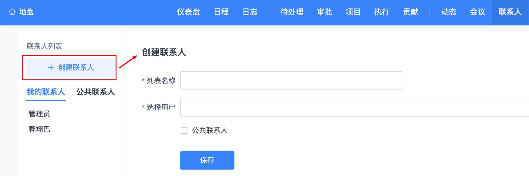
Task: Open the 审批 section
Action: 324,12
